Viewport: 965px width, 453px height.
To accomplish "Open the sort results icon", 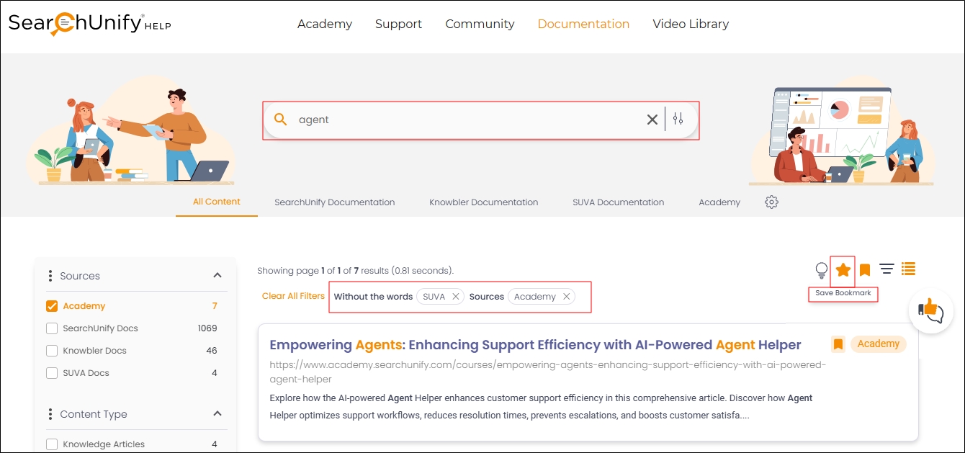I will click(x=887, y=269).
